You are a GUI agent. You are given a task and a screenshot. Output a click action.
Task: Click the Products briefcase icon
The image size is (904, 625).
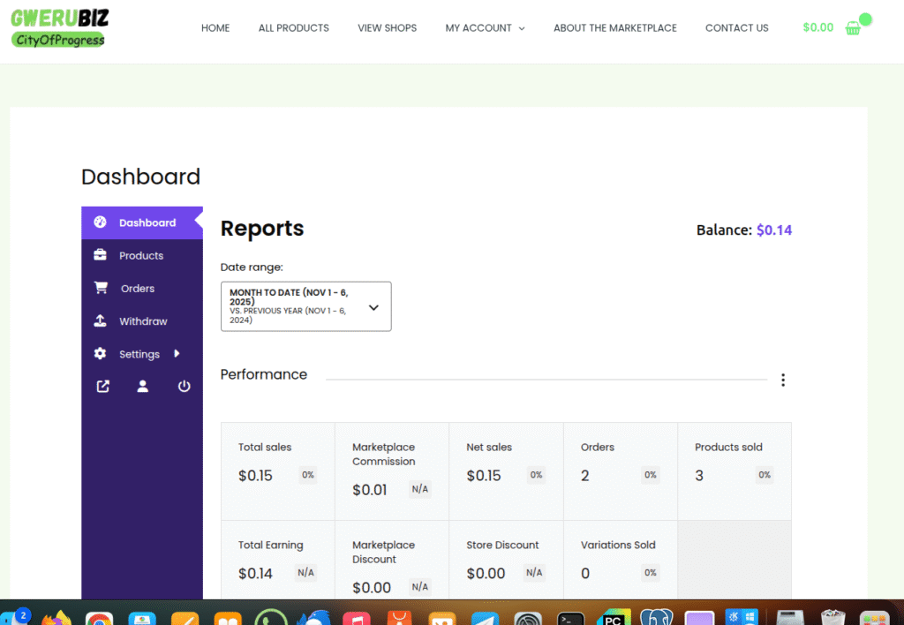pyautogui.click(x=101, y=255)
